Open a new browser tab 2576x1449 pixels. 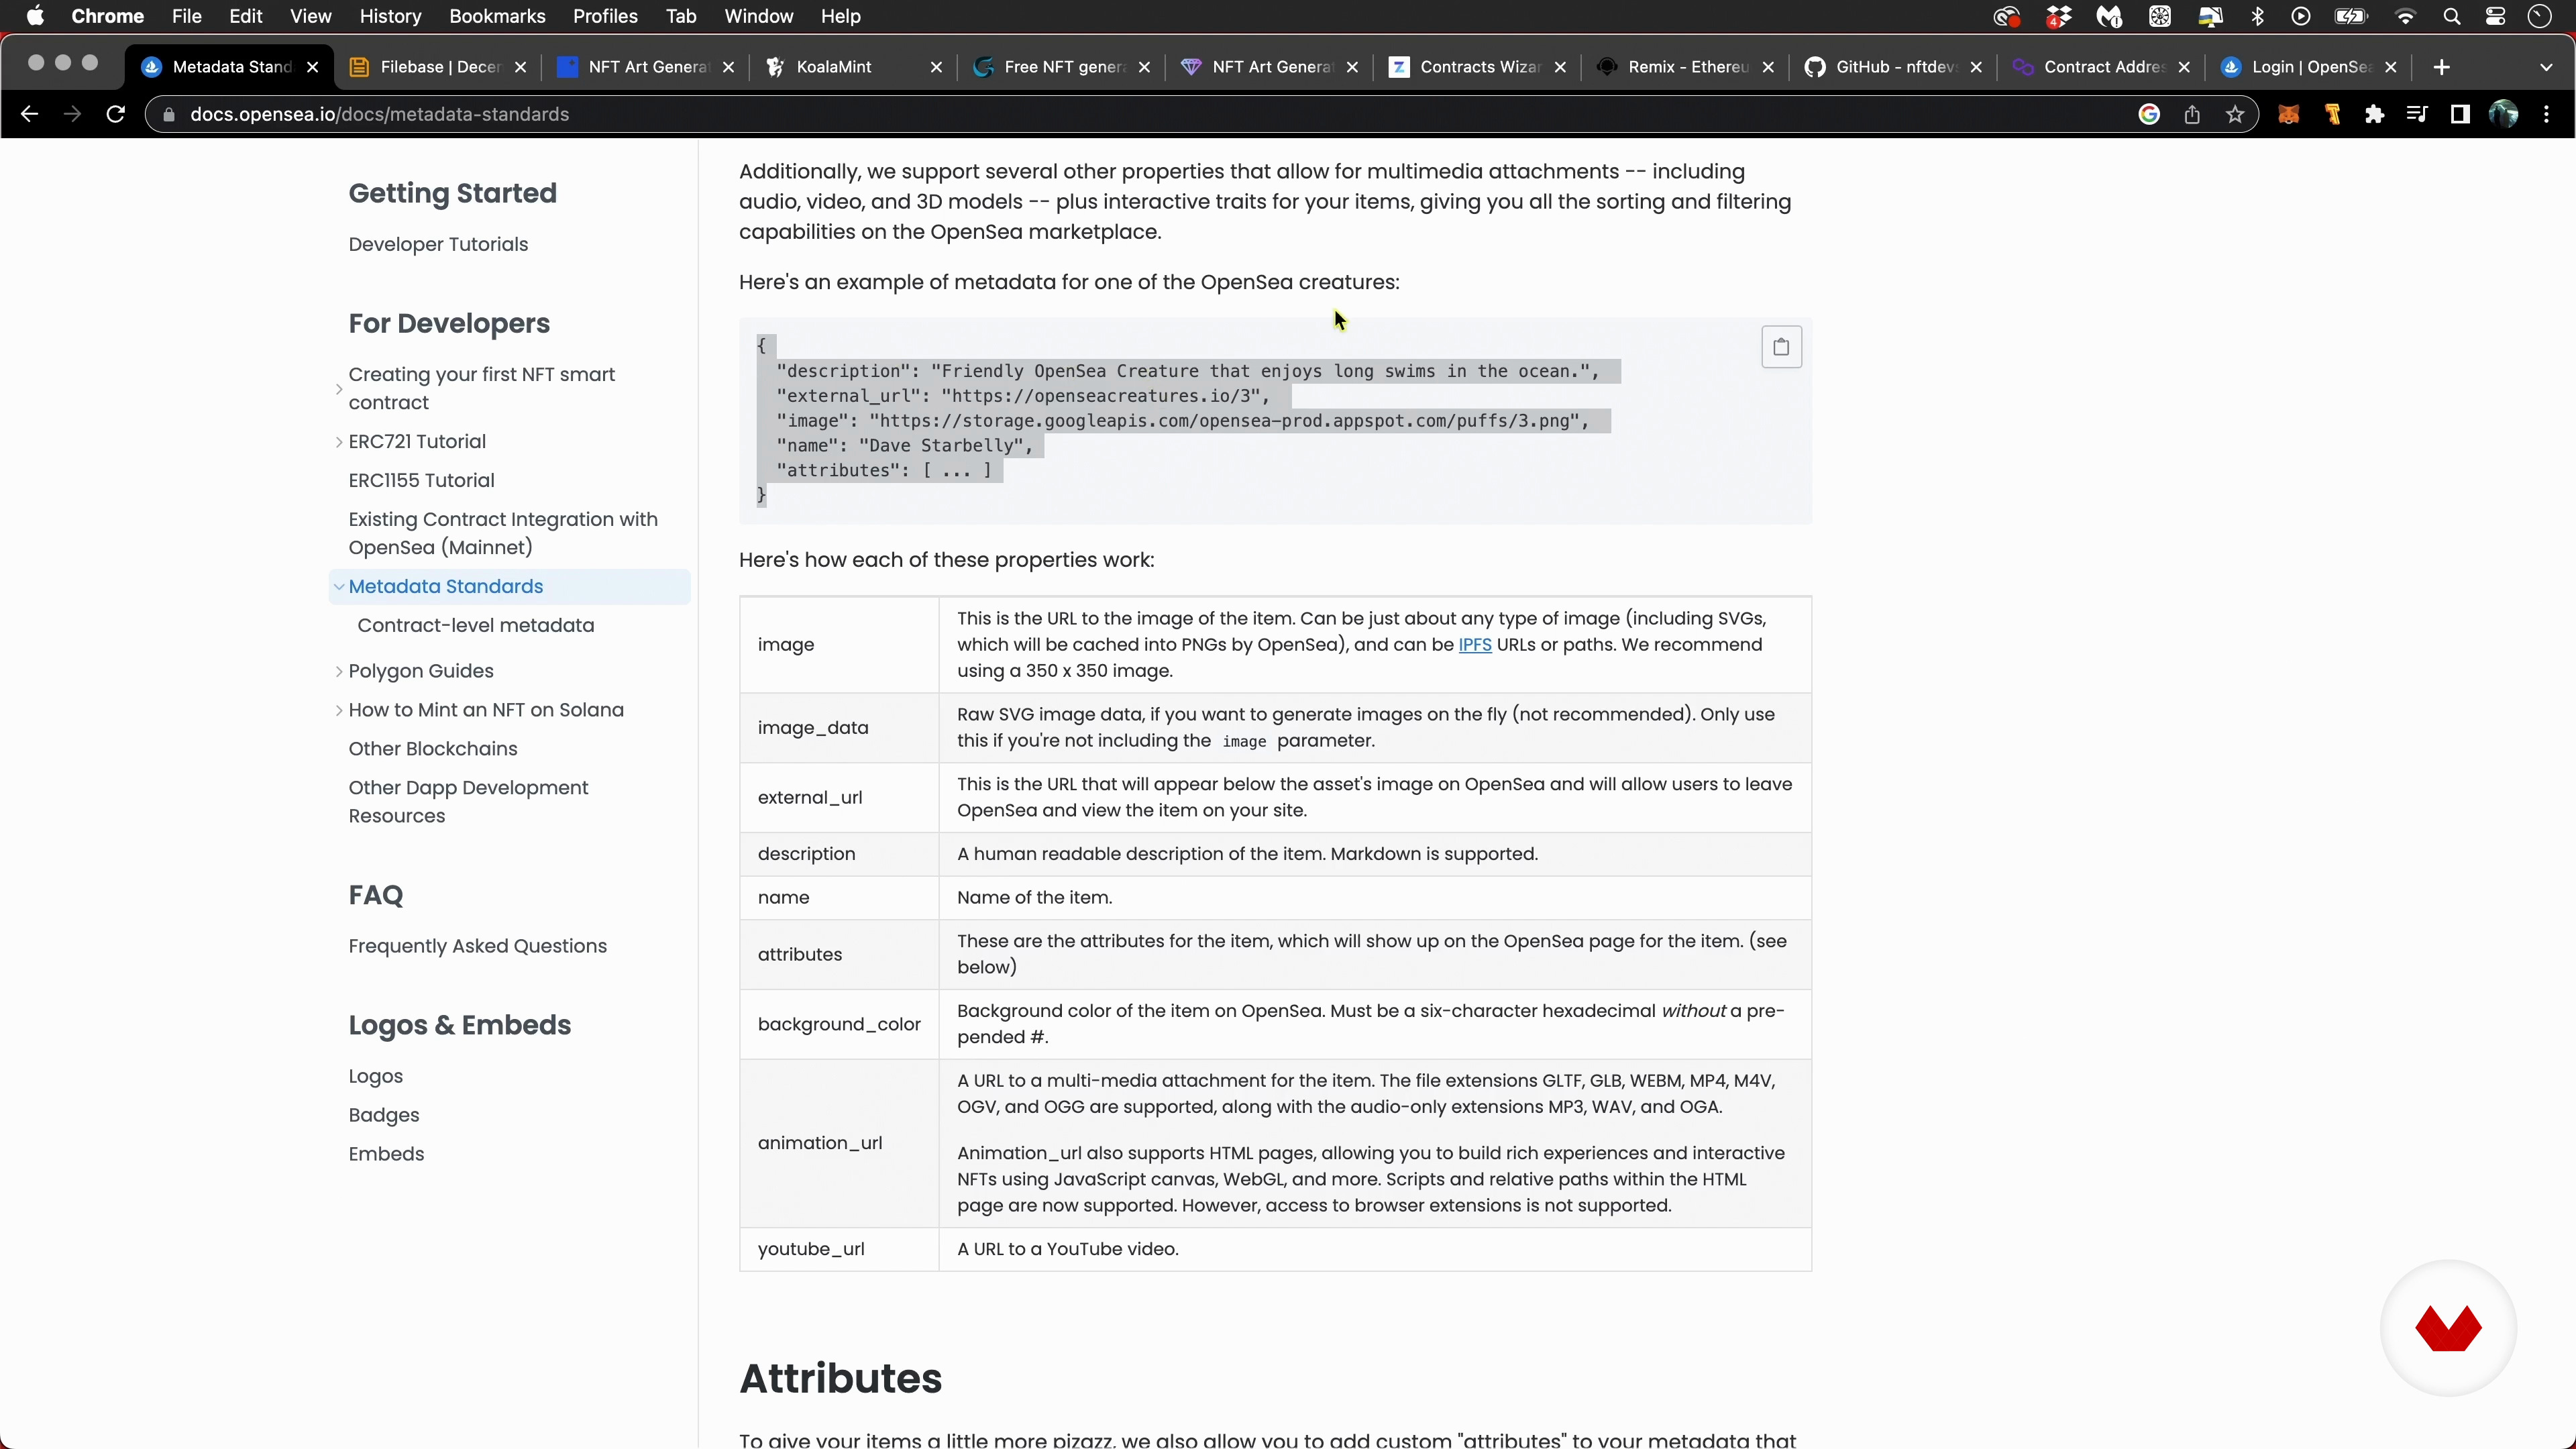pyautogui.click(x=2442, y=67)
